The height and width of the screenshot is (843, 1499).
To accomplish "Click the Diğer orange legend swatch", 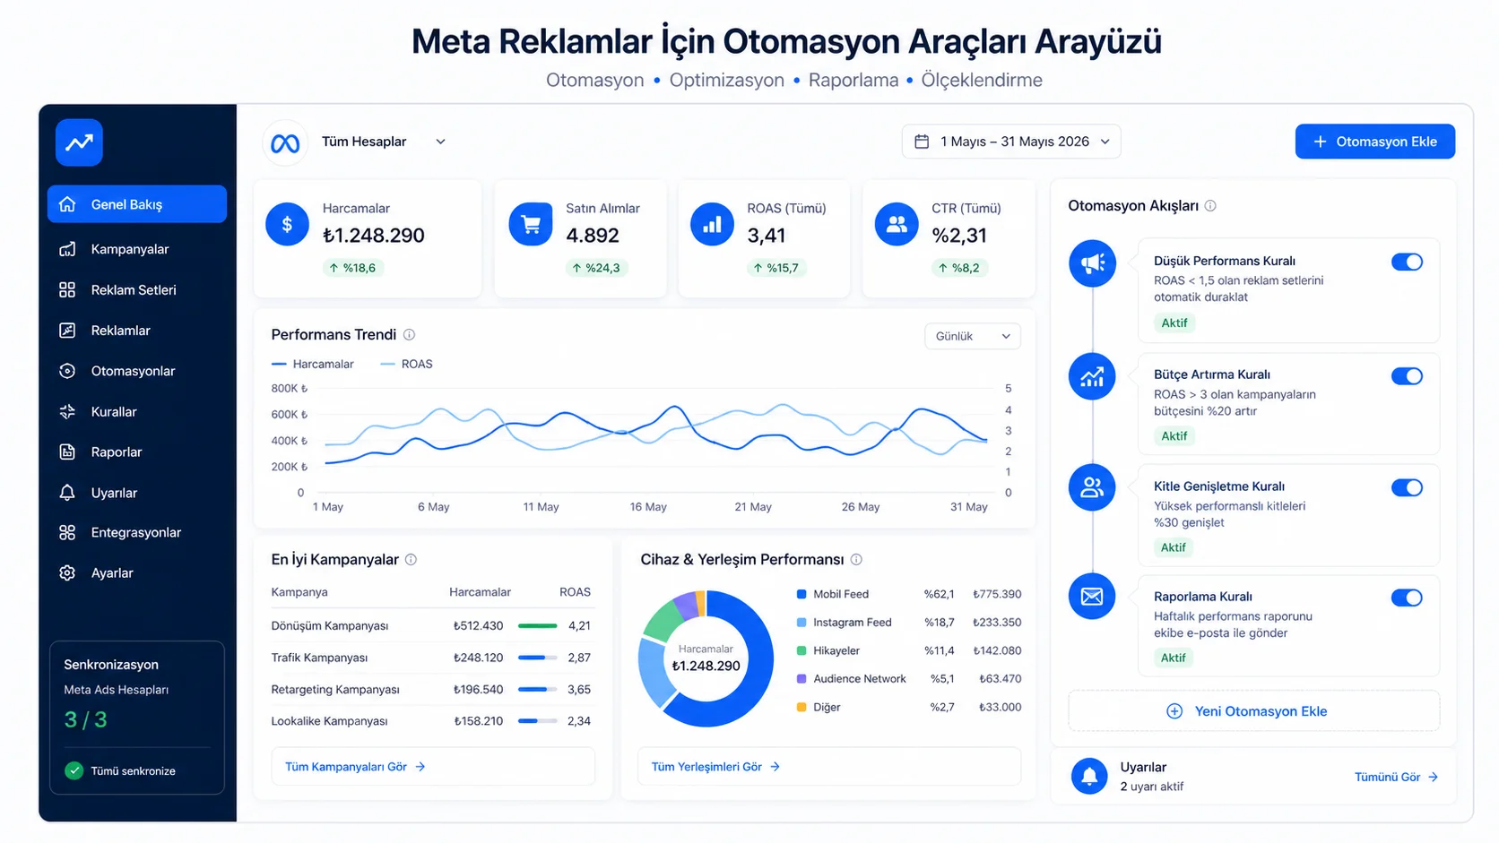I will point(801,707).
